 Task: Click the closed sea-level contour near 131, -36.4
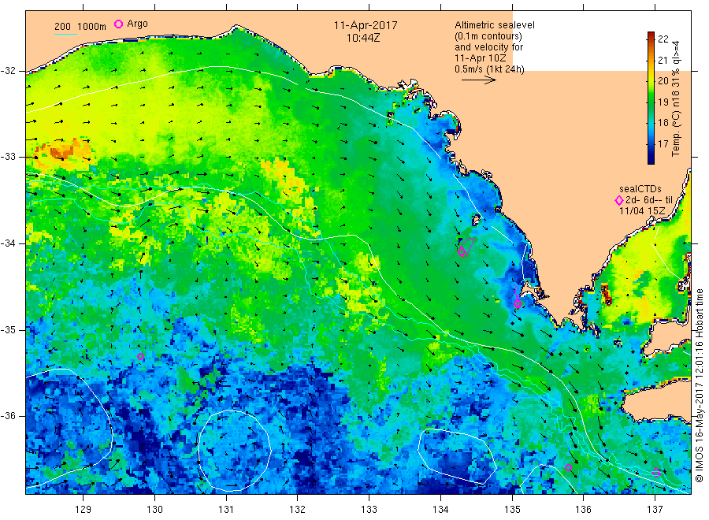[234, 451]
